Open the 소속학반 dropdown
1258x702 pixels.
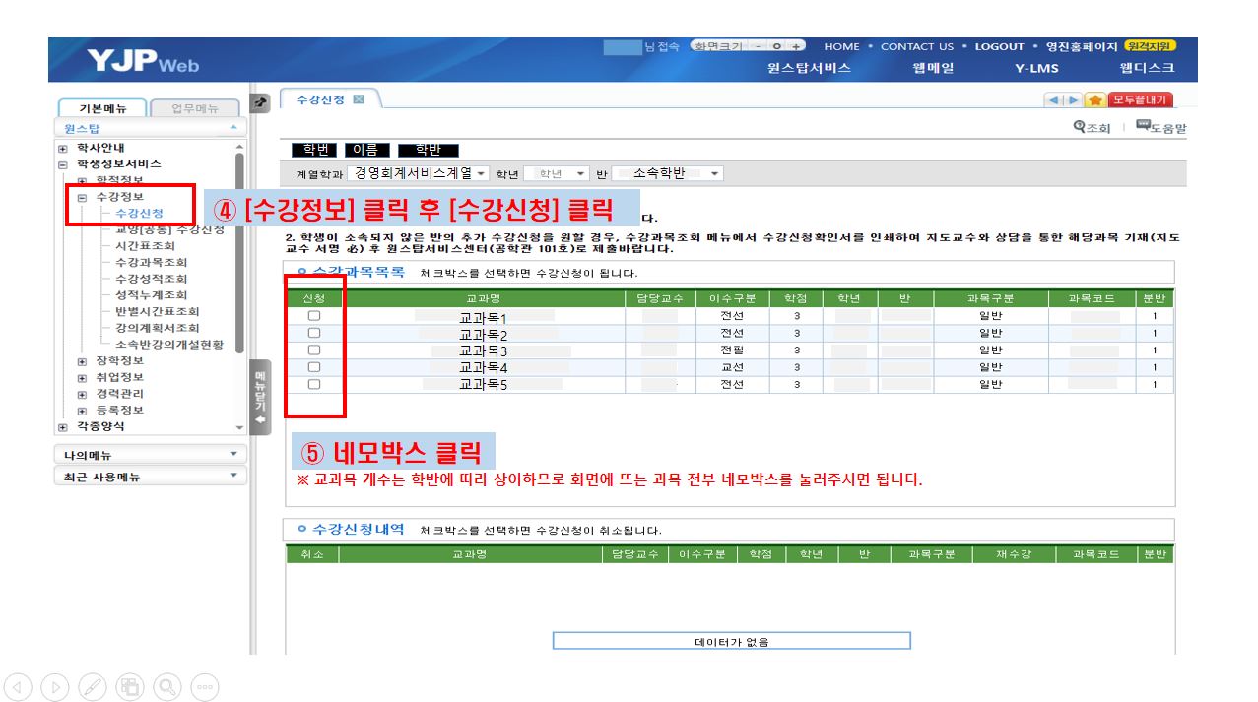click(668, 173)
